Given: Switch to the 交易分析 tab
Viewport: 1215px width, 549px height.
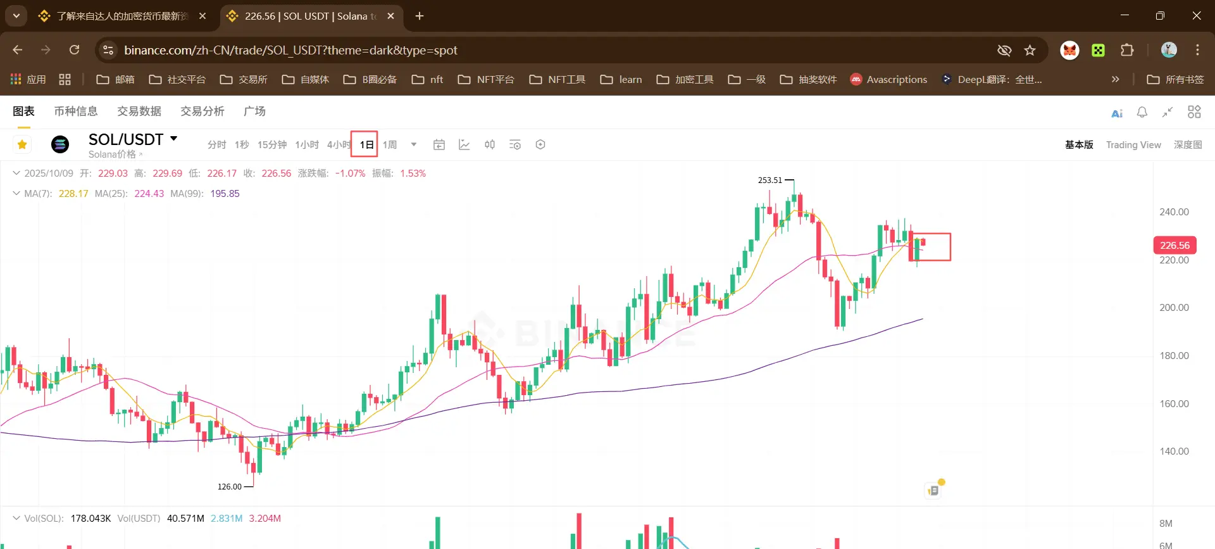Looking at the screenshot, I should coord(202,111).
